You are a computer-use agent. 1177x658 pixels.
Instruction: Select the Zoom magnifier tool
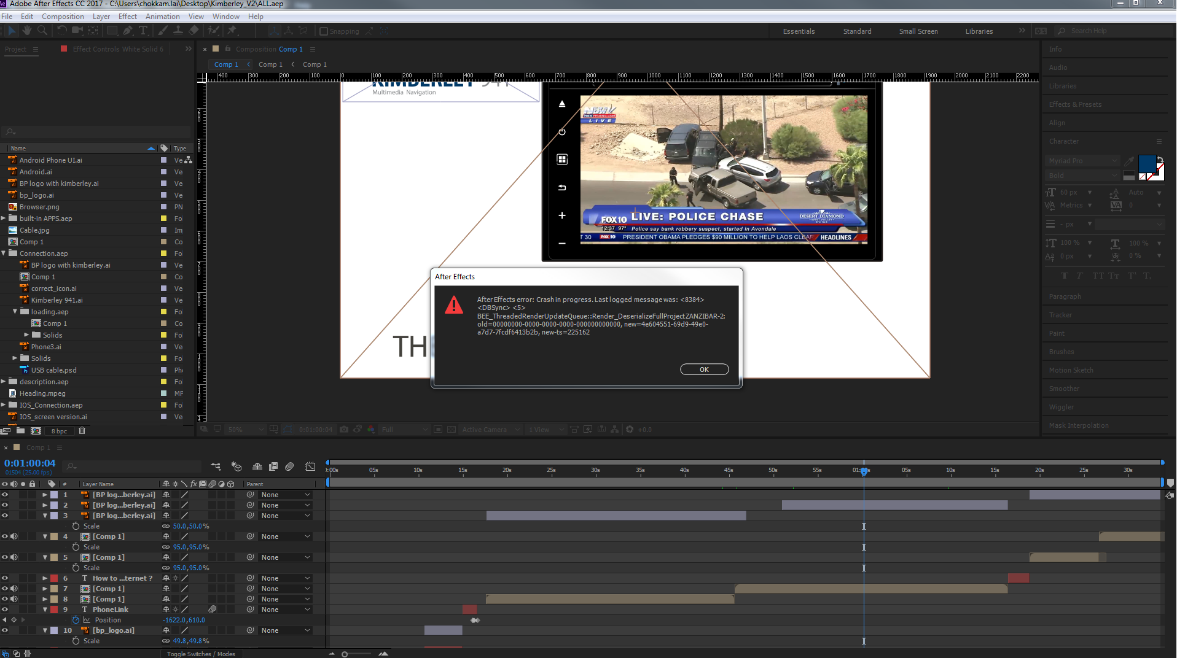(42, 30)
